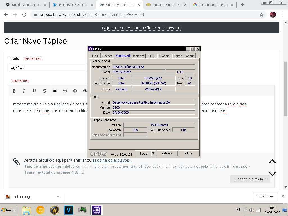Switch to the Duvida sobre memória browser tab
This screenshot has width=288, height=216.
(x=26, y=5)
